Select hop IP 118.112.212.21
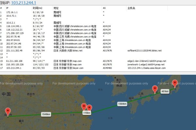Image resolution: width=196 pixels, height=130 pixels. (14, 30)
